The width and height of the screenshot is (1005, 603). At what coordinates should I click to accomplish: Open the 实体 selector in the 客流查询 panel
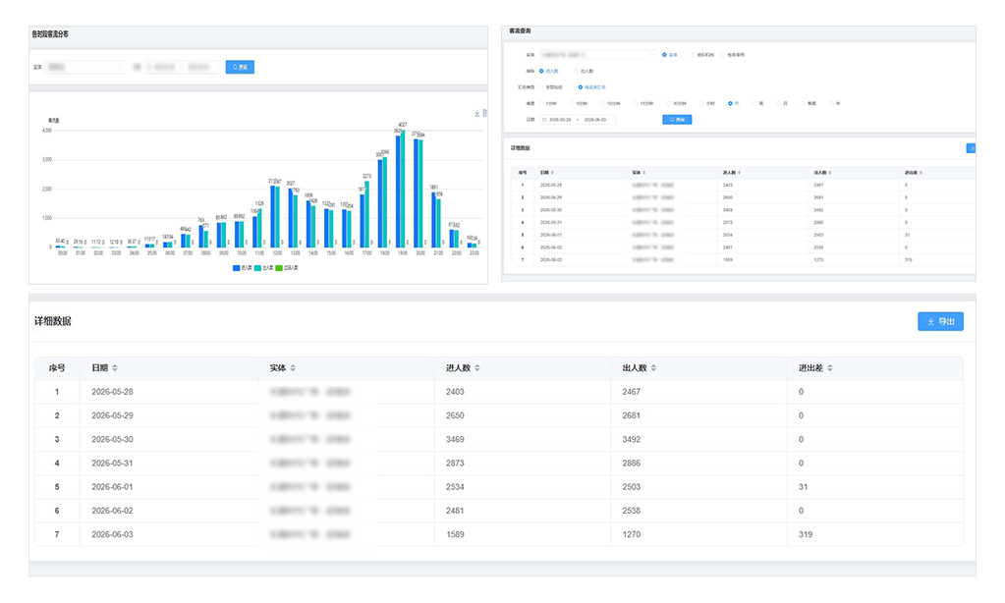(x=598, y=55)
